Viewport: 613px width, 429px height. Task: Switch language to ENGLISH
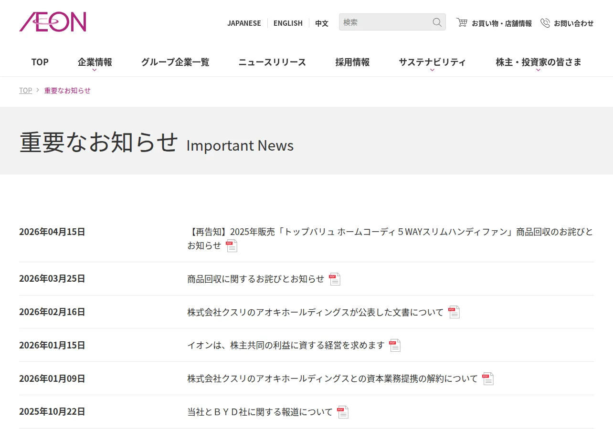[288, 23]
